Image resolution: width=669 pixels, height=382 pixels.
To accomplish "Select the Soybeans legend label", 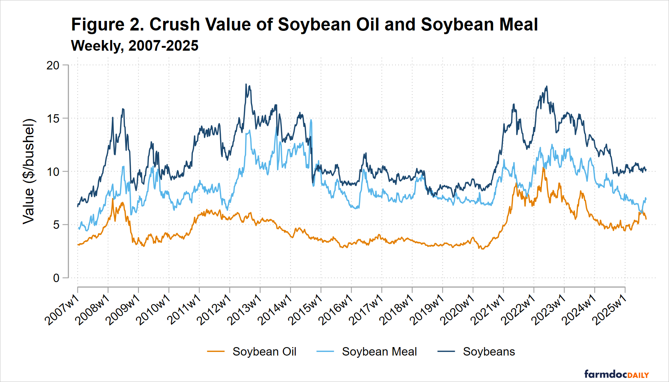I will [489, 352].
